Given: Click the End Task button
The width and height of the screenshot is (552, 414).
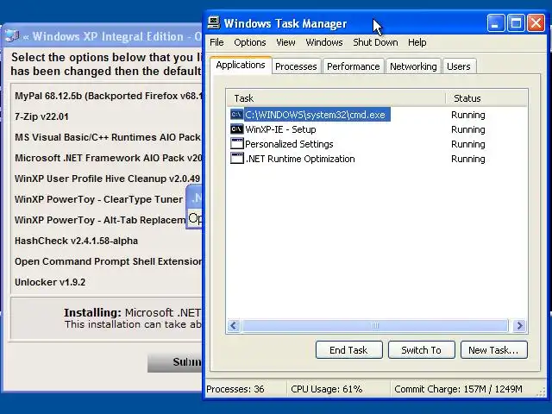Looking at the screenshot, I should [x=348, y=350].
